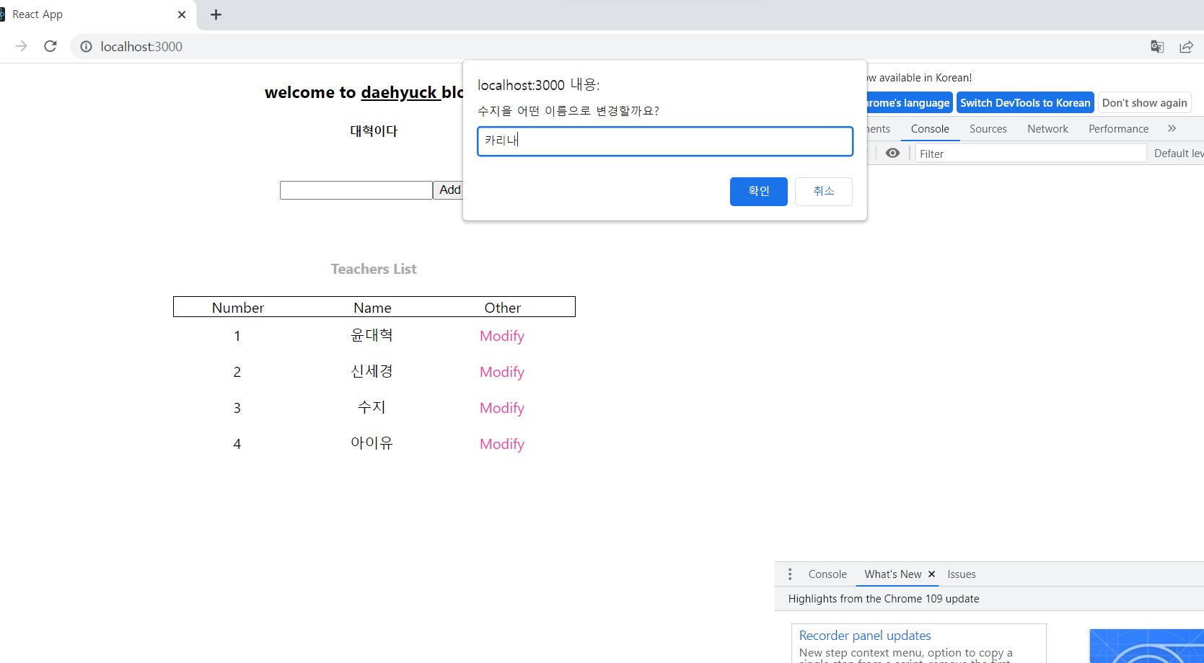The width and height of the screenshot is (1204, 663).
Task: Click the Number column header
Action: pos(238,308)
